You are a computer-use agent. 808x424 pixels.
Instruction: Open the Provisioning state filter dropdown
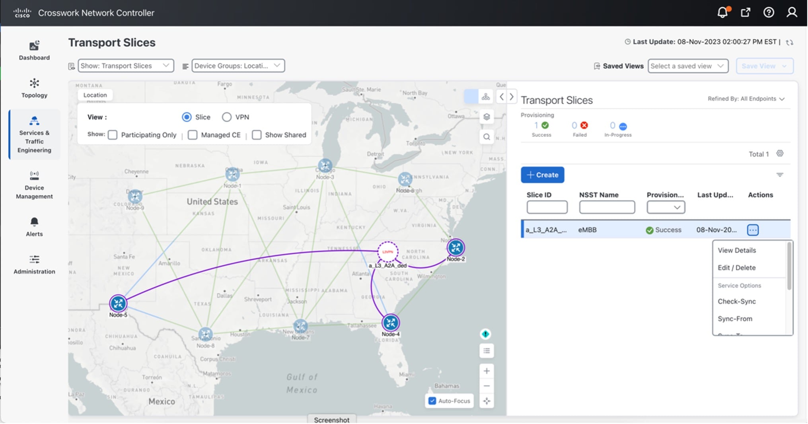666,207
